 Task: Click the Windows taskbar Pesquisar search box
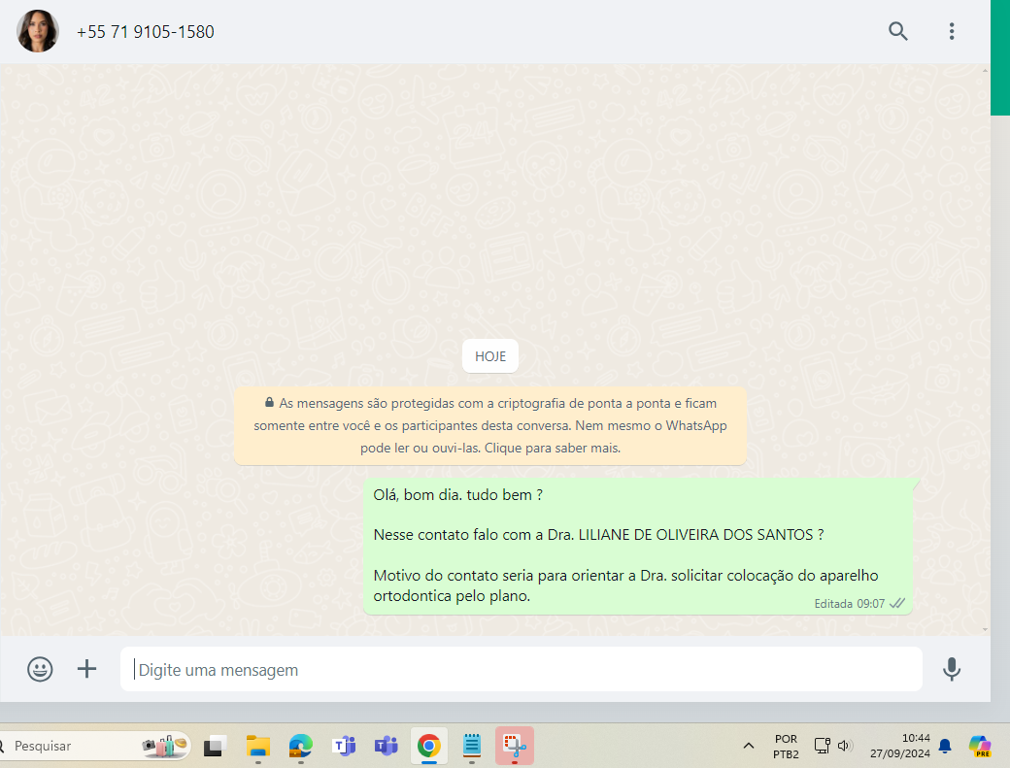pos(94,746)
